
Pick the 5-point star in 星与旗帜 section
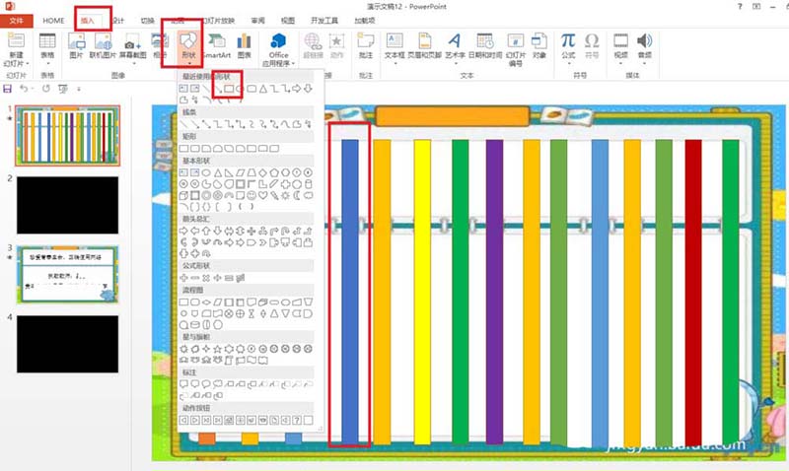click(218, 349)
